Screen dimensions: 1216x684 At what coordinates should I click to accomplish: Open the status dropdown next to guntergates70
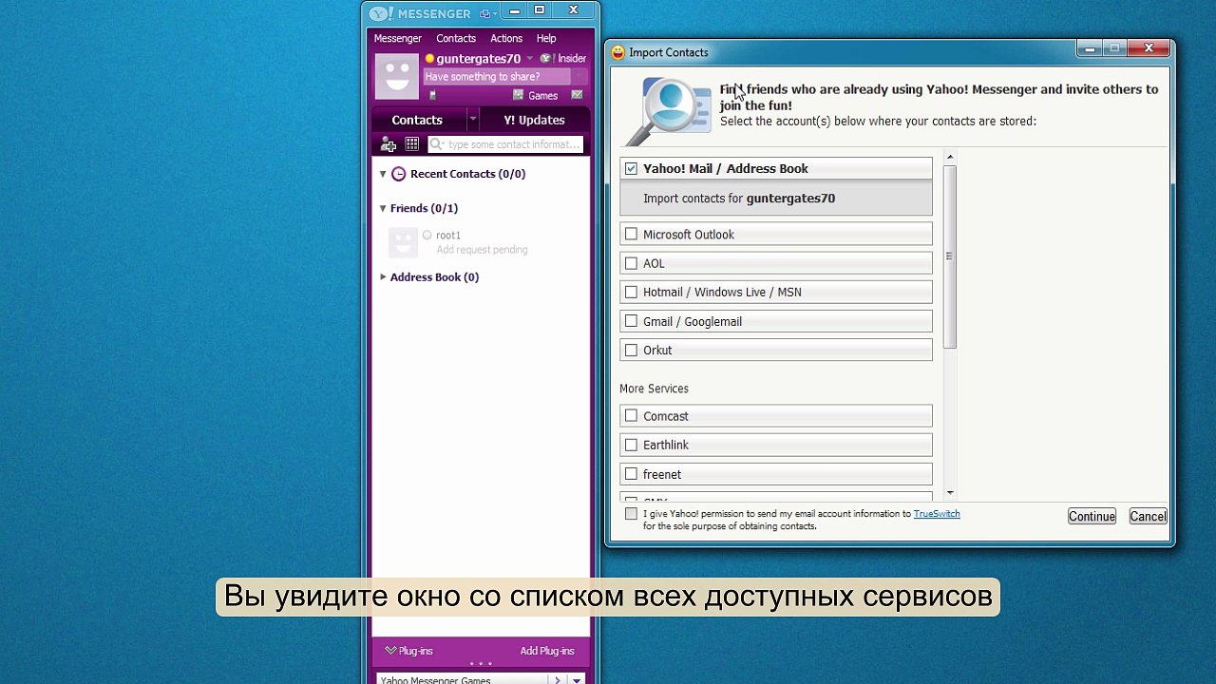click(529, 59)
